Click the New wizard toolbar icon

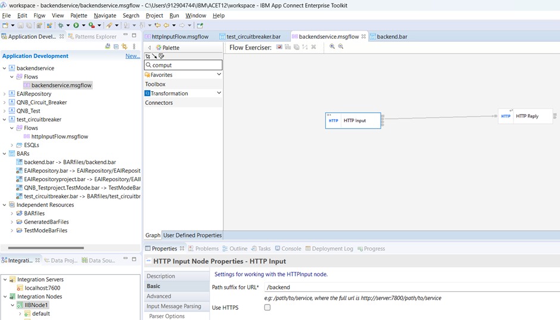5,26
